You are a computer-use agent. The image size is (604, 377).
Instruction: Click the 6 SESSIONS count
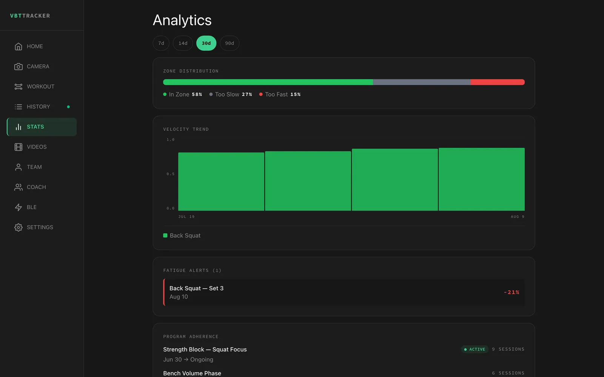point(508,373)
